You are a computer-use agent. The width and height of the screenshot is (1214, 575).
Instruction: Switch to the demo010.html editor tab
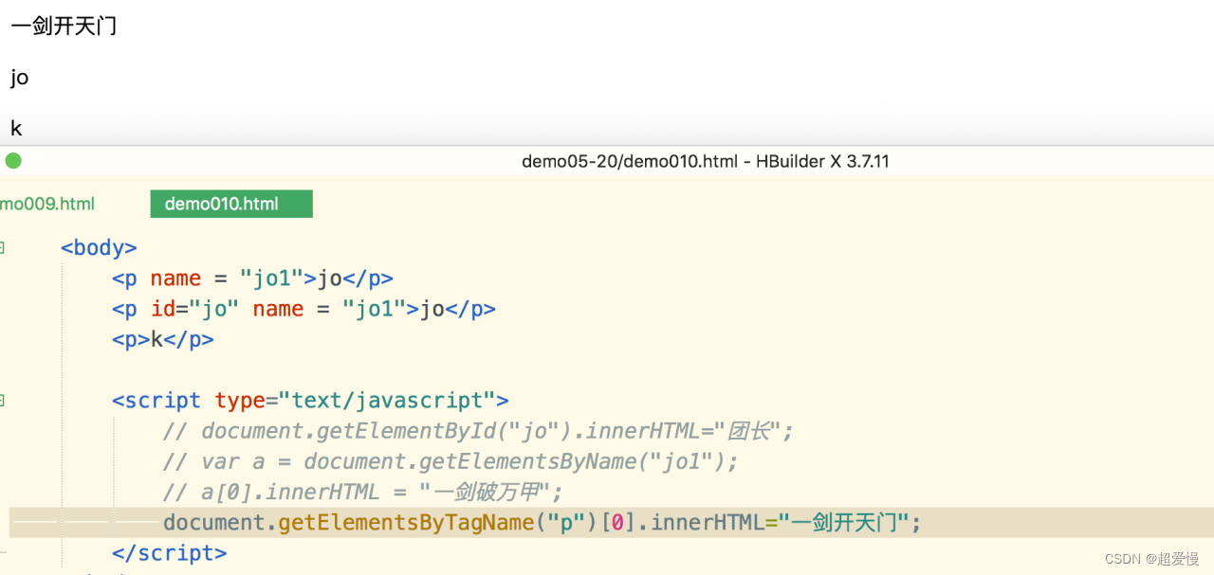231,204
